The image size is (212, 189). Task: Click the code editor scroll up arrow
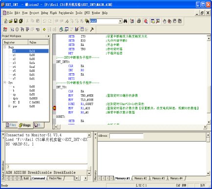coord(209,38)
